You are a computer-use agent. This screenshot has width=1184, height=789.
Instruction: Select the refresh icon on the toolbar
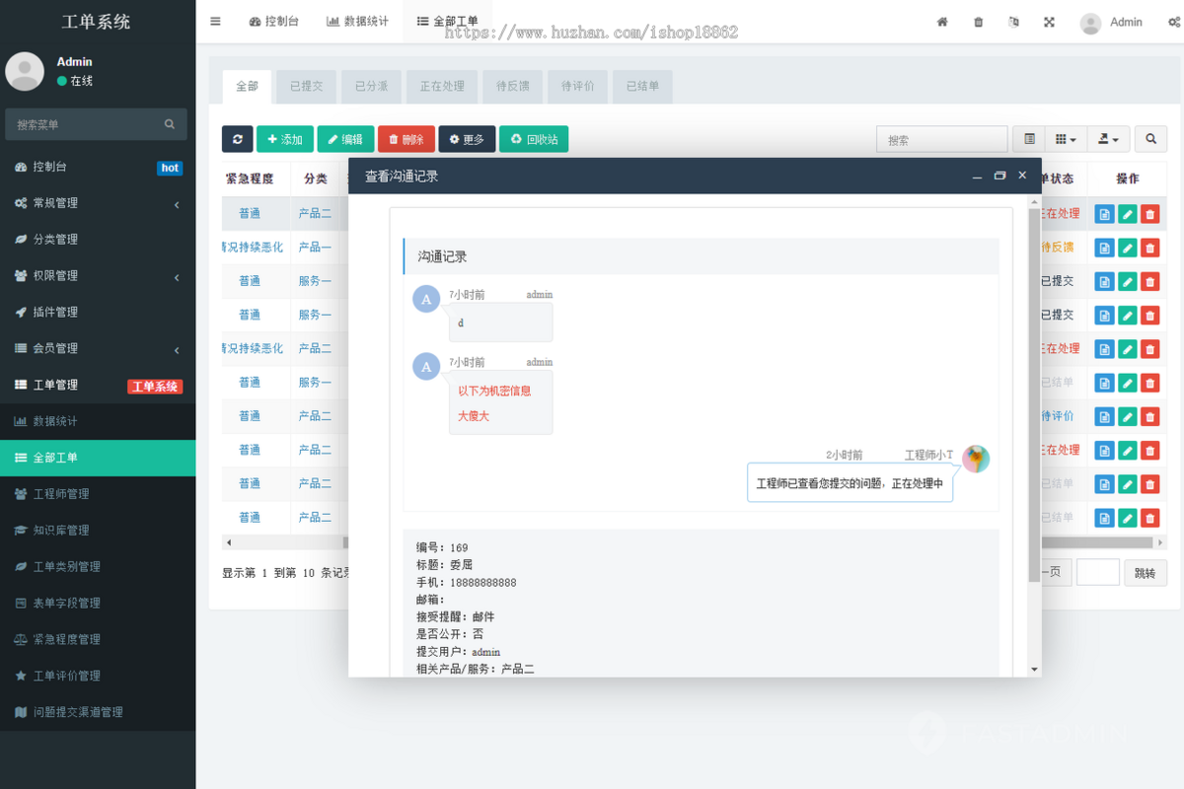[237, 139]
